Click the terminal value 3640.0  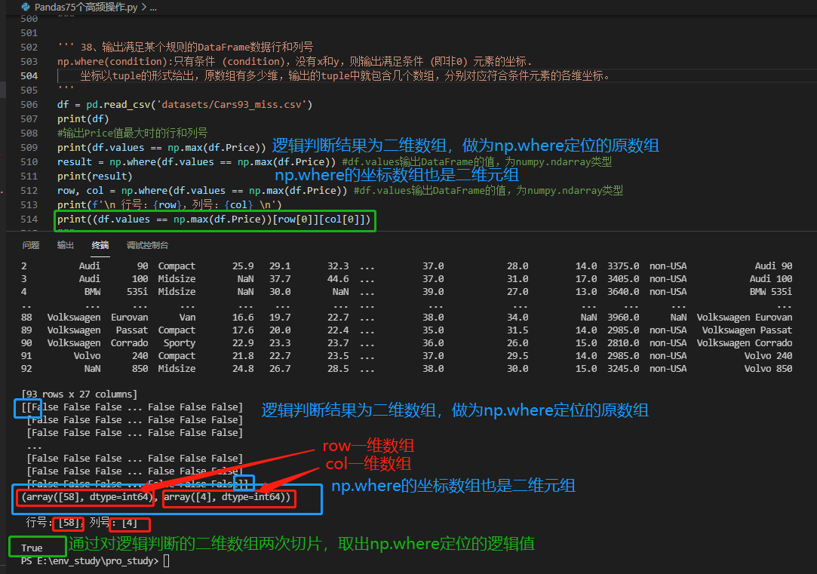point(622,292)
